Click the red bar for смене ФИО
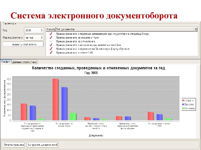The width and height of the screenshot is (201, 150). [x=150, y=116]
